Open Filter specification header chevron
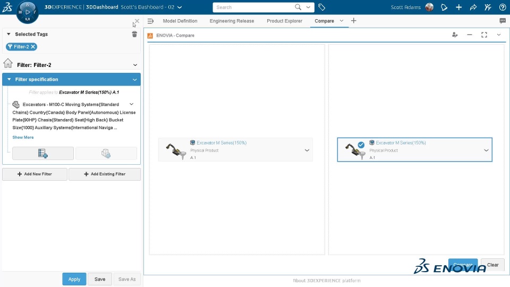 pos(134,80)
